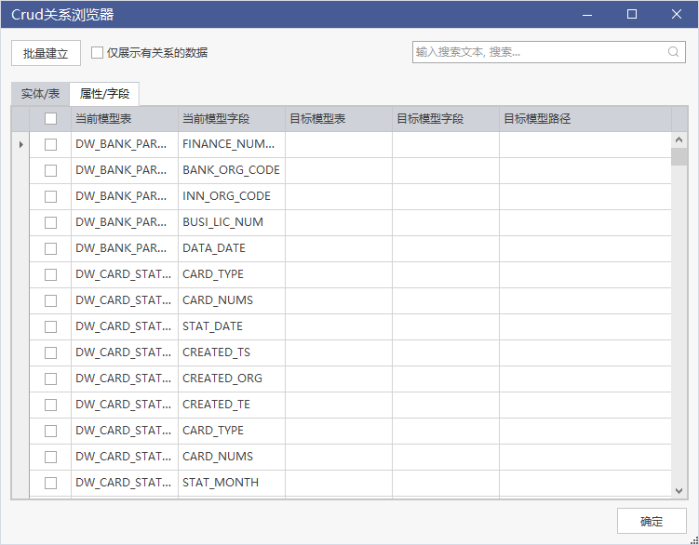The width and height of the screenshot is (699, 545).
Task: Click DW_CARD_STAT... cell in CREATED_ORG row
Action: [125, 379]
